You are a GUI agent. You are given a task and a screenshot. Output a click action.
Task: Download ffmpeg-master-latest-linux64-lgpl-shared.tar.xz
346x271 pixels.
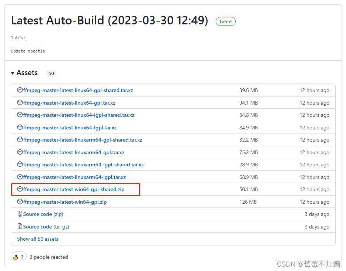78,115
